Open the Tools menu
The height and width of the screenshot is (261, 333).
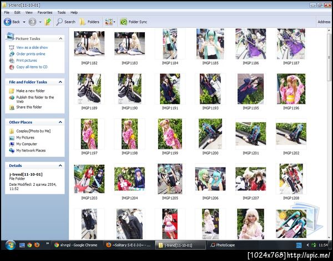(x=62, y=13)
